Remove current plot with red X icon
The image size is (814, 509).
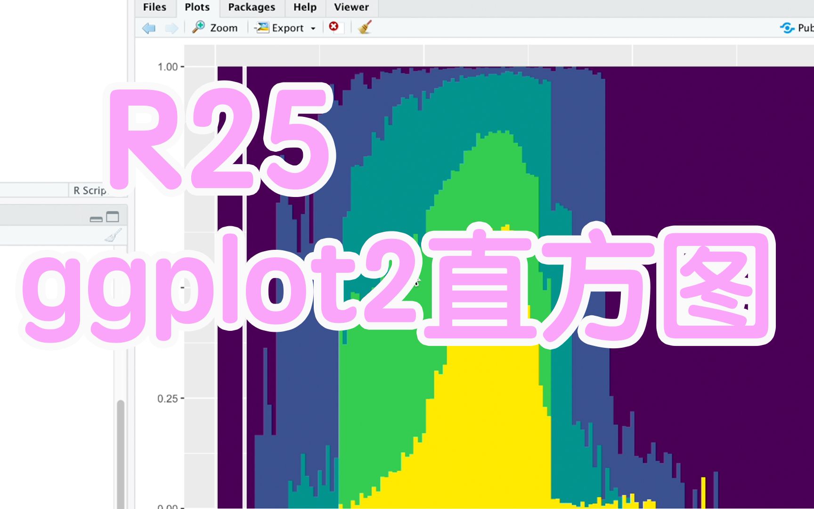click(x=334, y=26)
